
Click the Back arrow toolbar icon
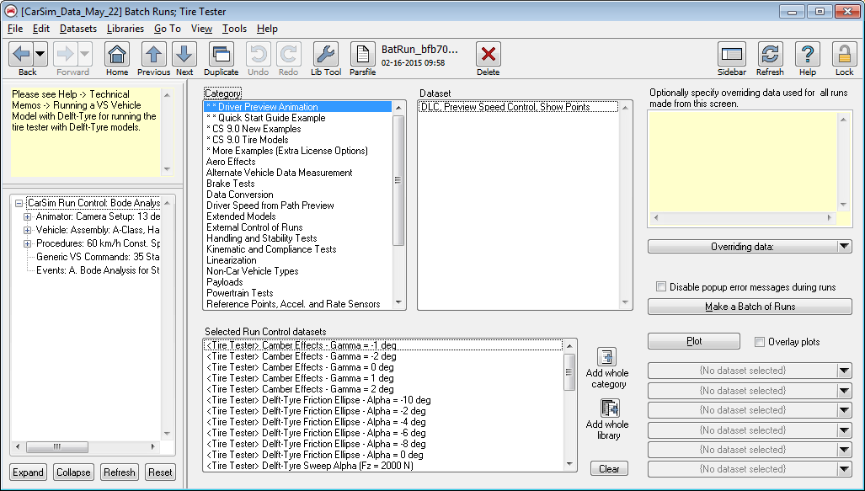point(21,54)
